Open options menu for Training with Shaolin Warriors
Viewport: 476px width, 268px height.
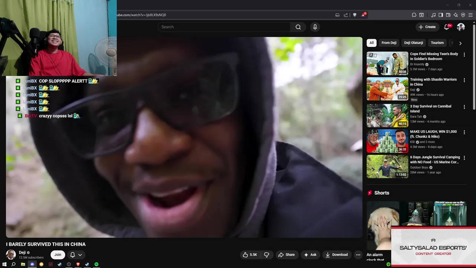click(x=464, y=80)
